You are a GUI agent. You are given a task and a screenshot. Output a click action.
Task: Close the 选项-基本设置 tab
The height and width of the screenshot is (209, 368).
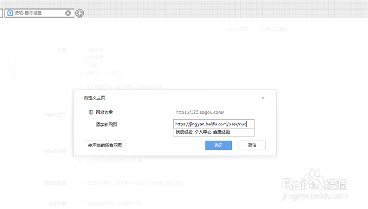[x=68, y=13]
